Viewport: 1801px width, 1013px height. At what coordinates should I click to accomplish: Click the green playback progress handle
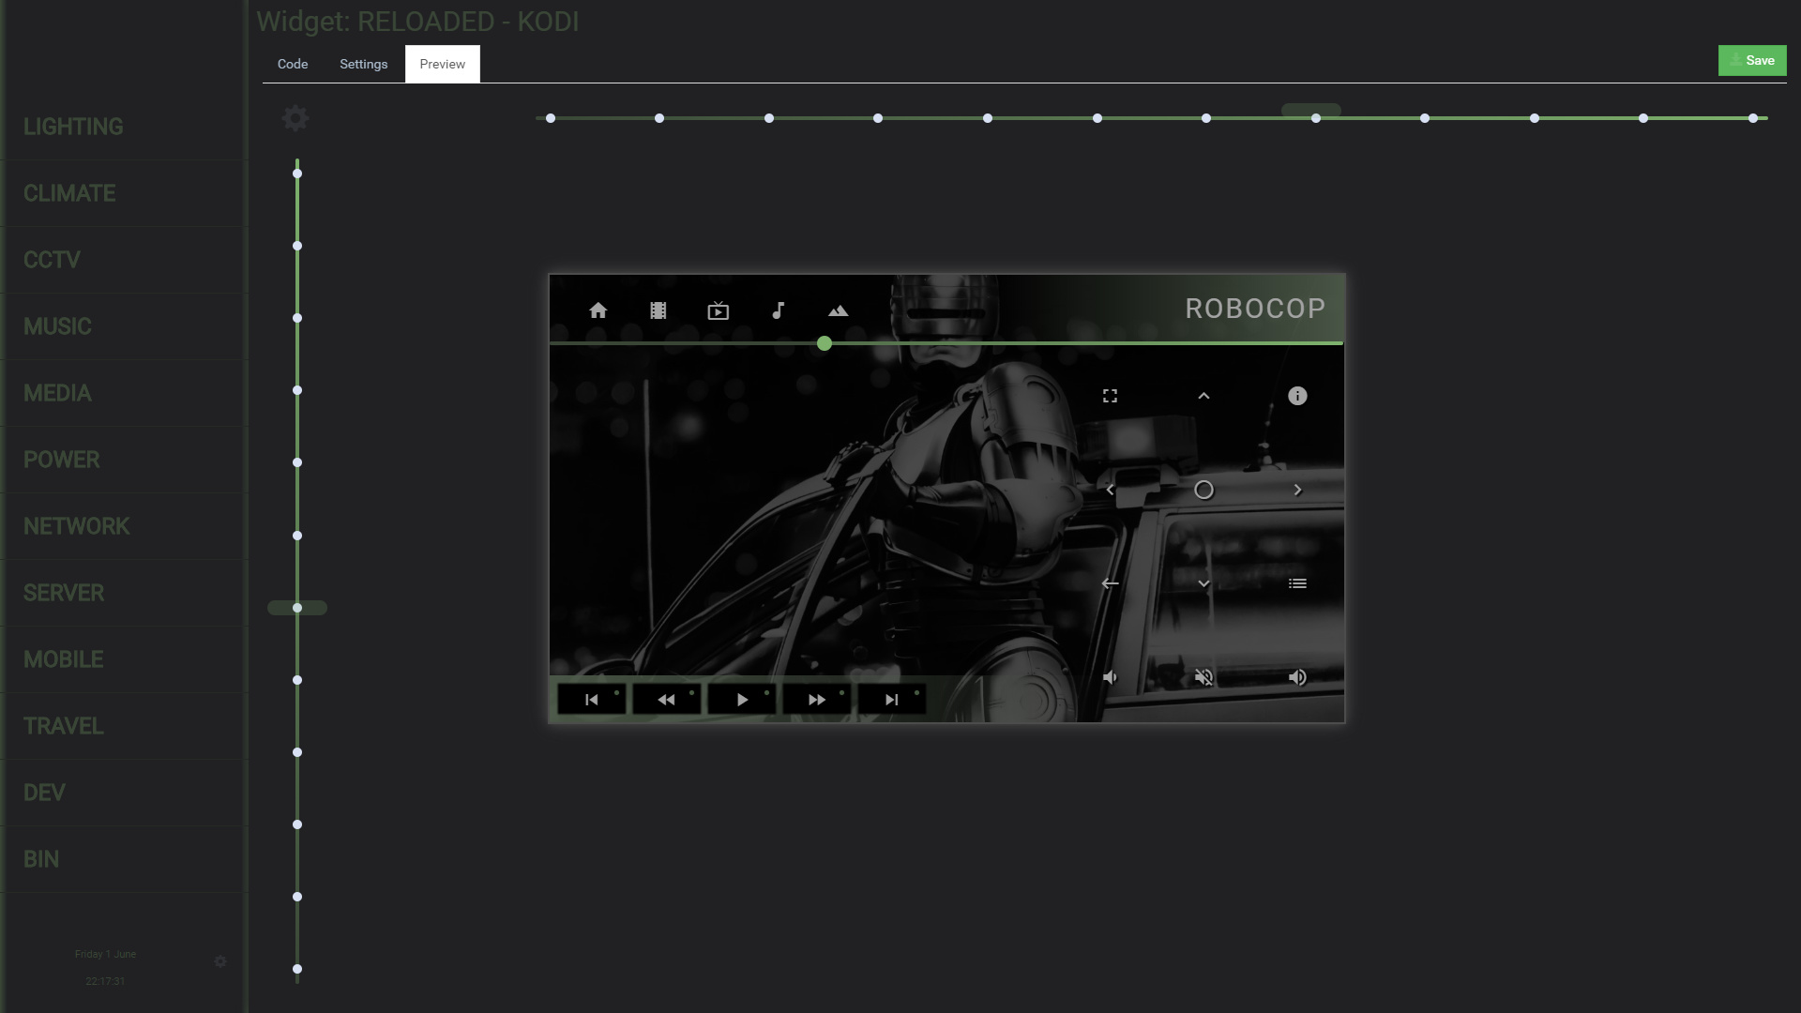pyautogui.click(x=824, y=343)
